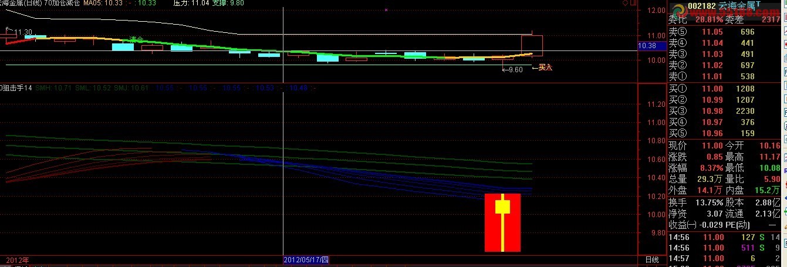Select the 卖④ 11.04 ask row
Viewport: 787px width, 267px height.
pos(725,43)
